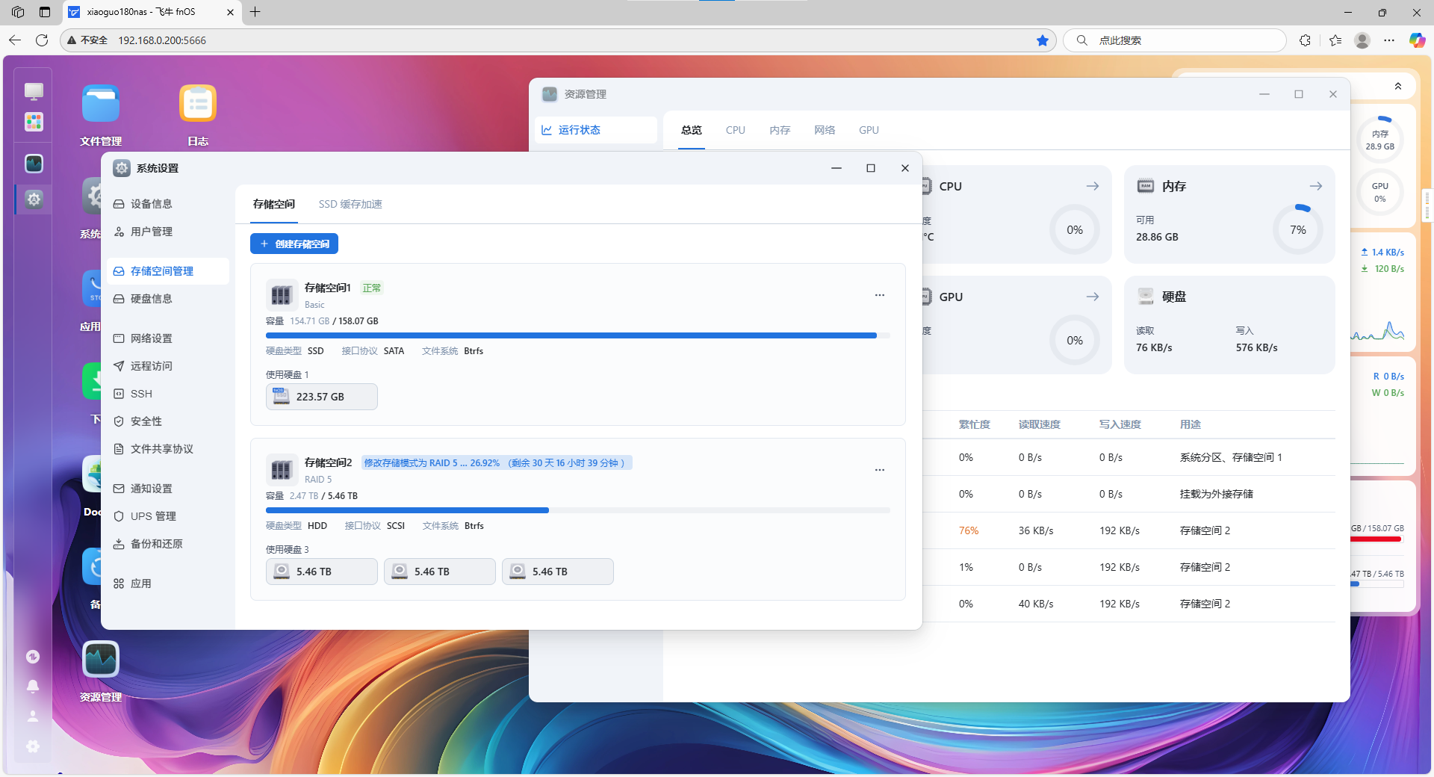Open the 日志 desktop app icon
Screen dimensions: 1434x777
click(198, 104)
